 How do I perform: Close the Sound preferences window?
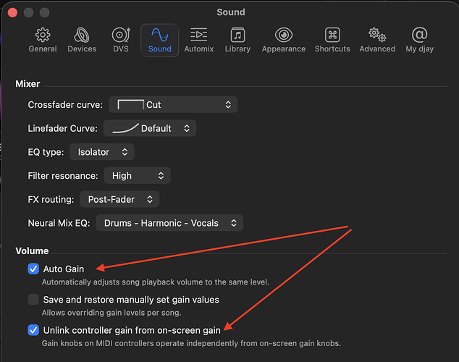point(12,12)
